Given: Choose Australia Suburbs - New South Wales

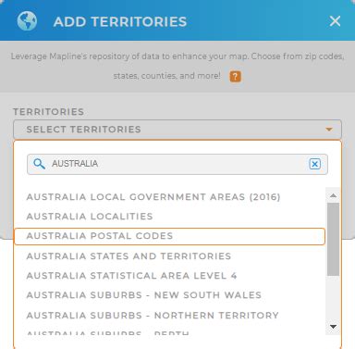Looking at the screenshot, I should coord(144,295).
